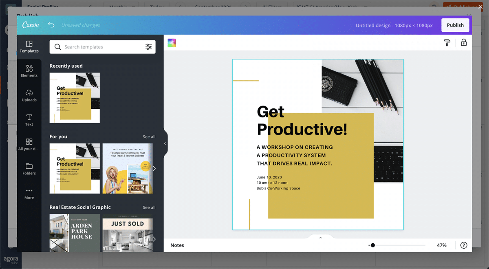Open the Uploads panel
Image resolution: width=489 pixels, height=269 pixels.
29,95
